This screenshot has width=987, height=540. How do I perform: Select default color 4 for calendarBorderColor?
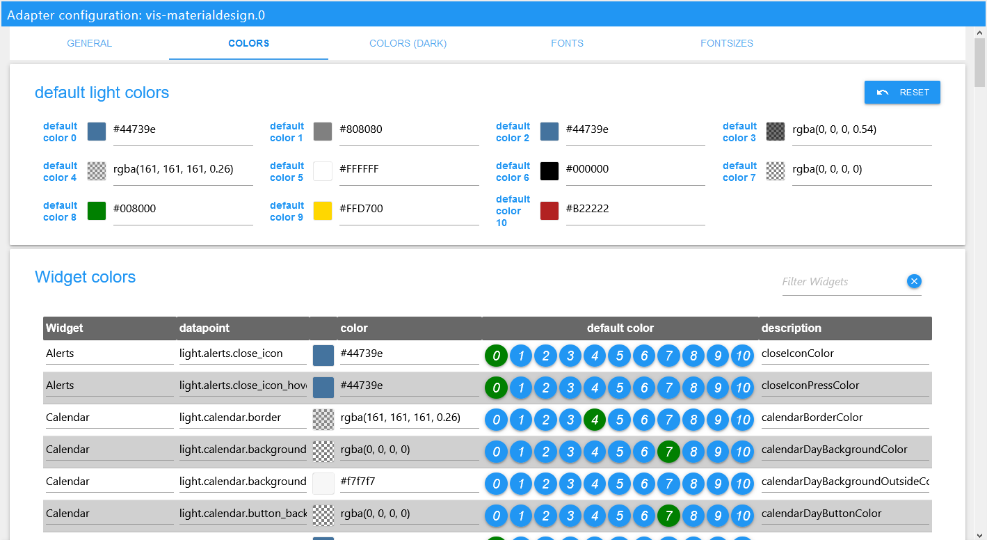(x=595, y=420)
